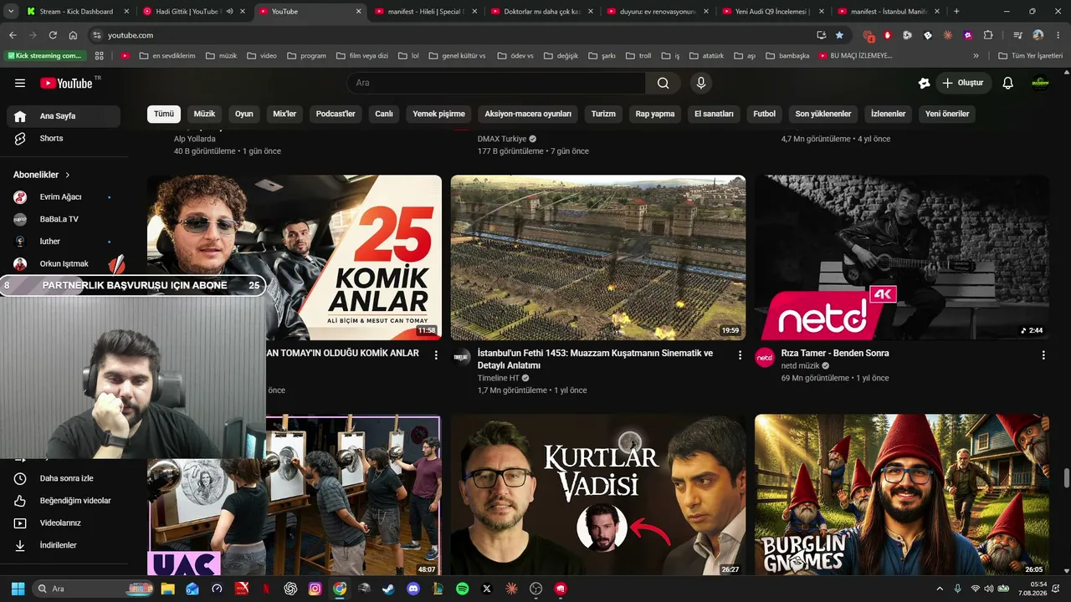The image size is (1071, 602).
Task: Start voice search with microphone icon
Action: pyautogui.click(x=701, y=83)
